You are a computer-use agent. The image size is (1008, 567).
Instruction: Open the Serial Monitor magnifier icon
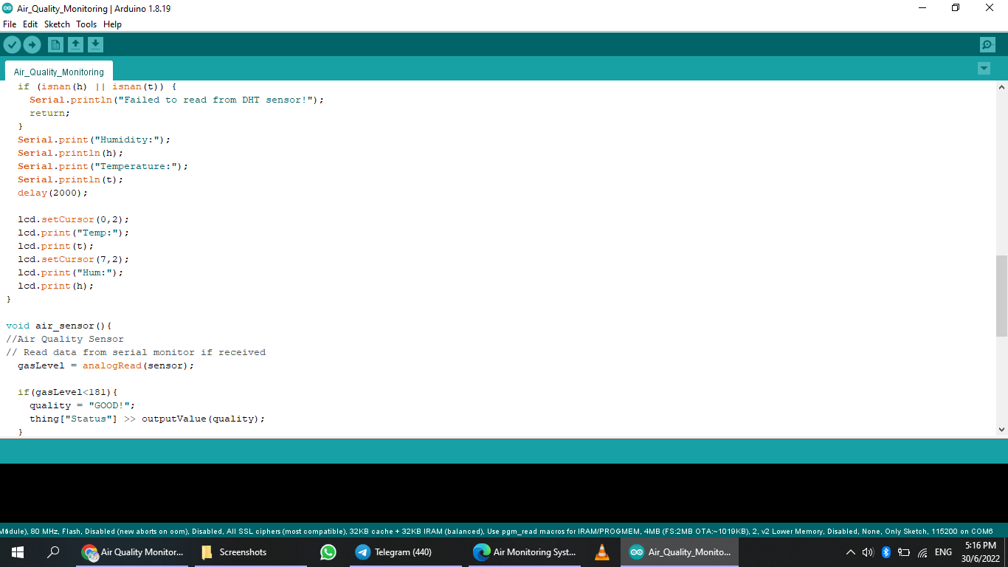pyautogui.click(x=987, y=45)
